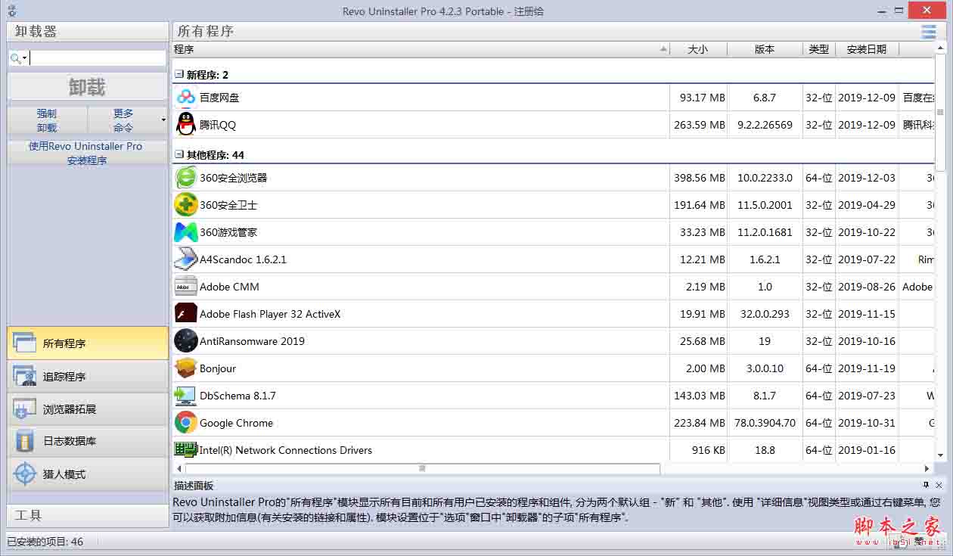The height and width of the screenshot is (556, 953).
Task: Collapse the 其他程序: 44 group
Action: 178,154
